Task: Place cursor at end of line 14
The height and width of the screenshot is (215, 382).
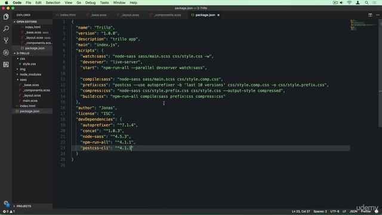Action: click(x=226, y=96)
